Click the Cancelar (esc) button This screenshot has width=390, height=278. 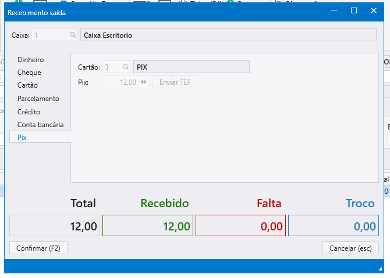tap(350, 248)
